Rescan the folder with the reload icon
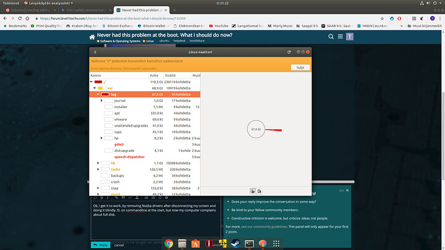Screen dimensions: 445x250 point(289,52)
